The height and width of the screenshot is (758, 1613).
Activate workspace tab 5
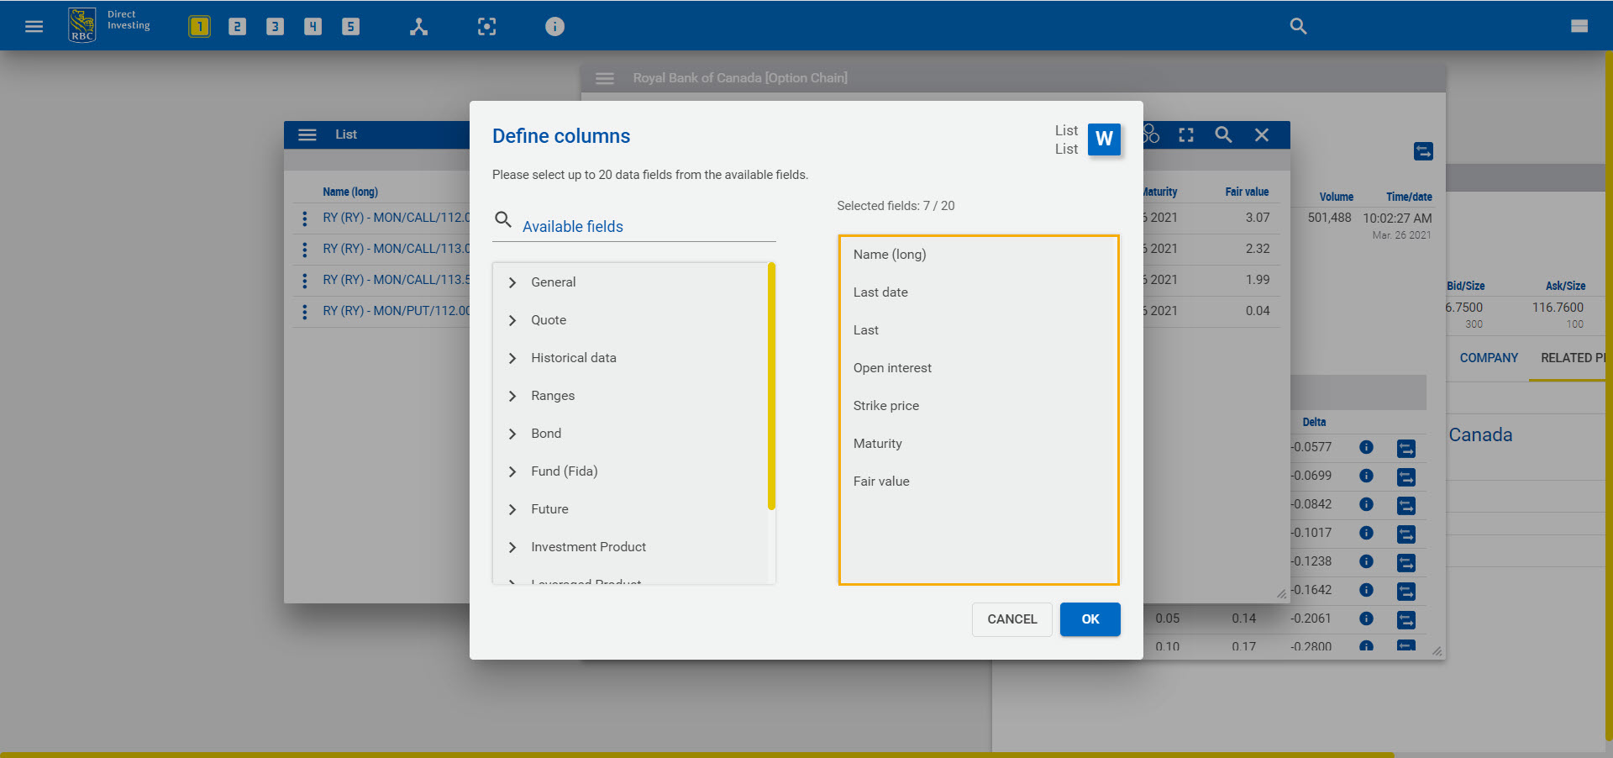[x=350, y=26]
